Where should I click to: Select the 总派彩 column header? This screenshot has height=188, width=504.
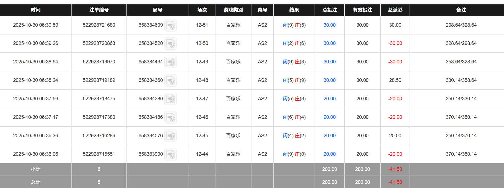395,10
